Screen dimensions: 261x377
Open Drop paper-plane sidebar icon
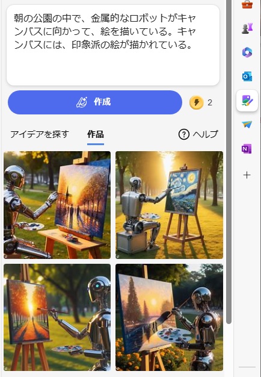coord(247,125)
